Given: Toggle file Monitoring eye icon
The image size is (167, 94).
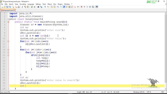Looking at the screenshot, I should [x=78, y=7].
